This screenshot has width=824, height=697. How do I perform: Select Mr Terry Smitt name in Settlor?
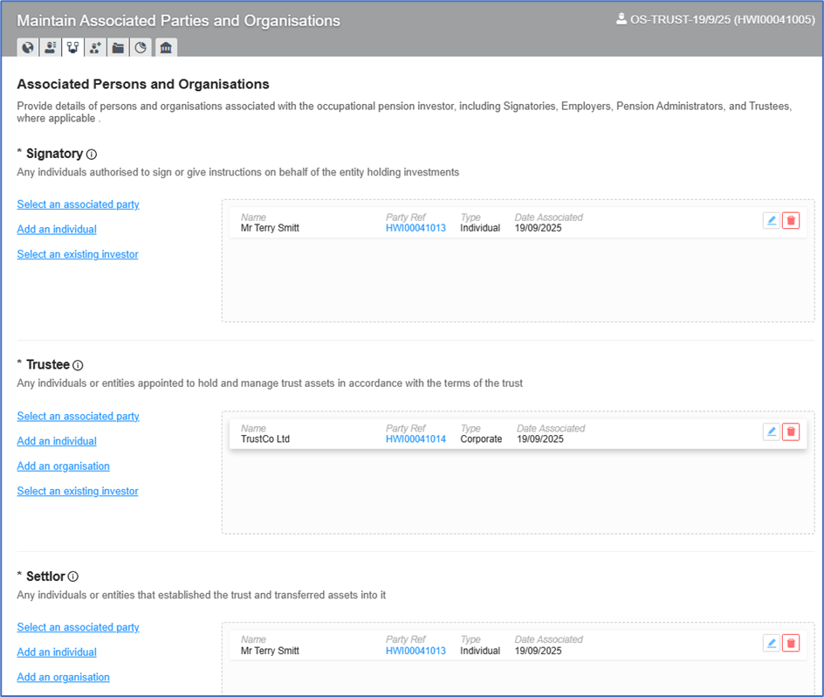tap(270, 651)
